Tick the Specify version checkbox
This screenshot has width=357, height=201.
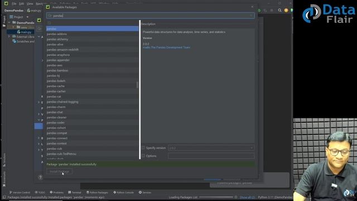143,147
